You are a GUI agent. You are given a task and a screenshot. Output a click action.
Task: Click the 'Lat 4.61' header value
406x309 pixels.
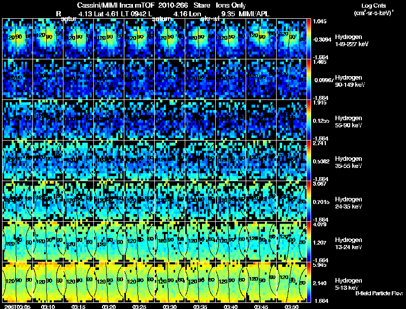(106, 14)
